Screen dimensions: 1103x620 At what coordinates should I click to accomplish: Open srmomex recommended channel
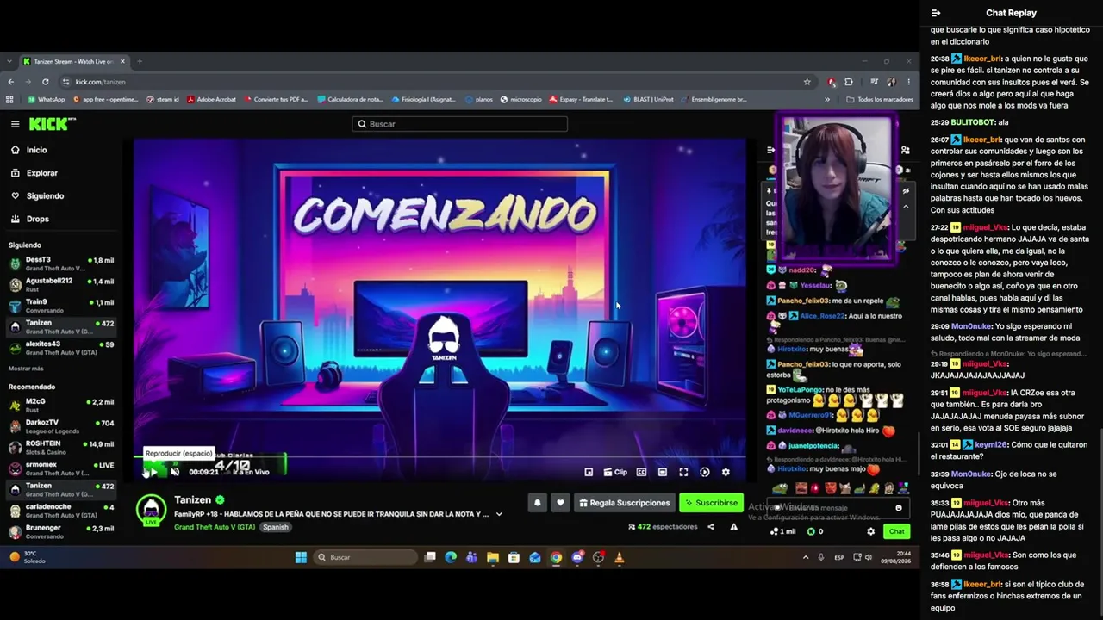pos(60,468)
